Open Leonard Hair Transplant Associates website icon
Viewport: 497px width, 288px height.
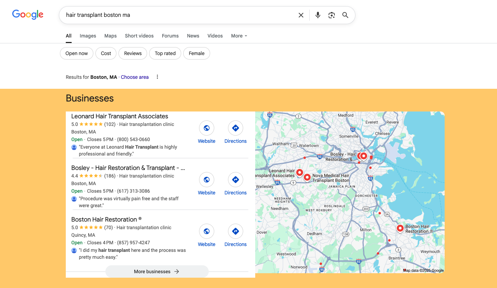(207, 128)
